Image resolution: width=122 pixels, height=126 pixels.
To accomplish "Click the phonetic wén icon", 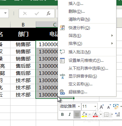I will [62, 76].
